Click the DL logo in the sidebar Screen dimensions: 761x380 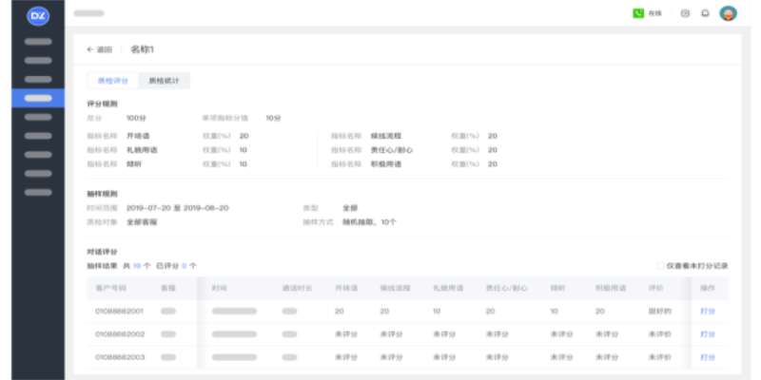[x=37, y=14]
